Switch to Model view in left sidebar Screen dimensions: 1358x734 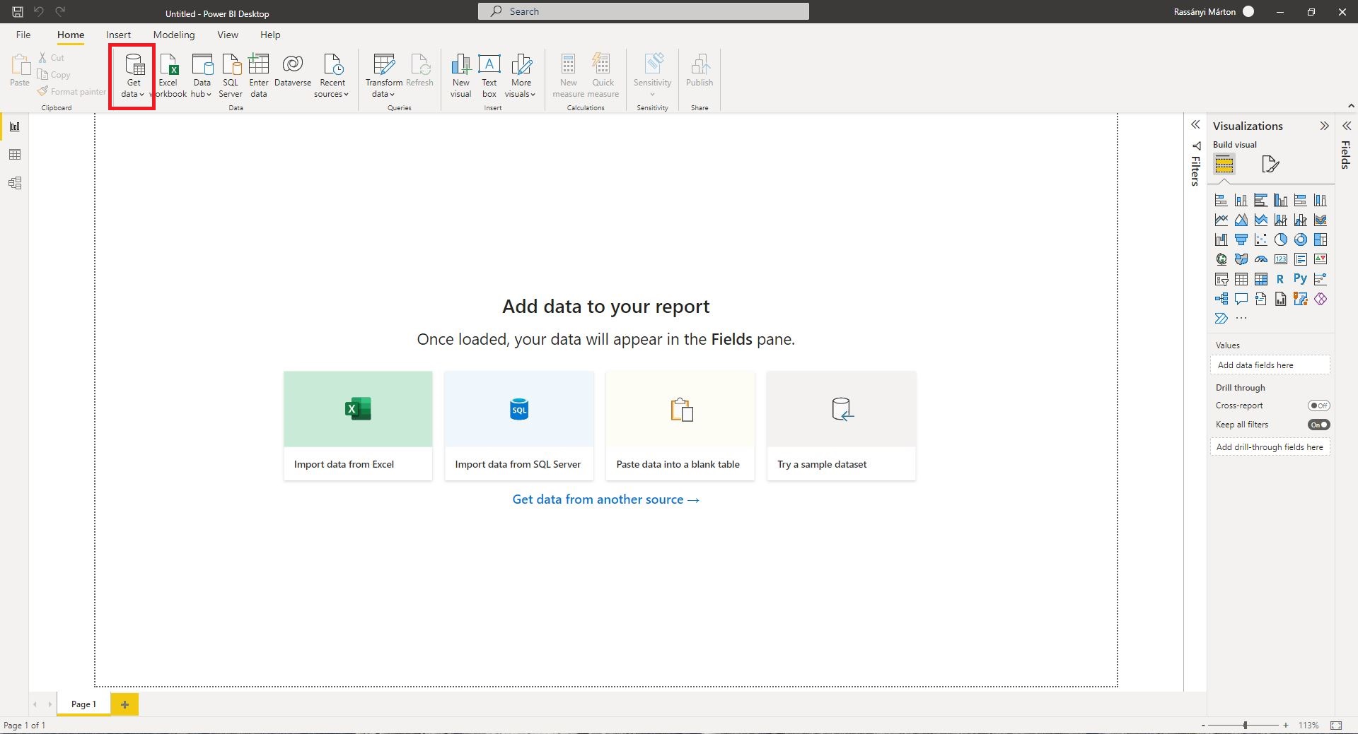[x=15, y=183]
